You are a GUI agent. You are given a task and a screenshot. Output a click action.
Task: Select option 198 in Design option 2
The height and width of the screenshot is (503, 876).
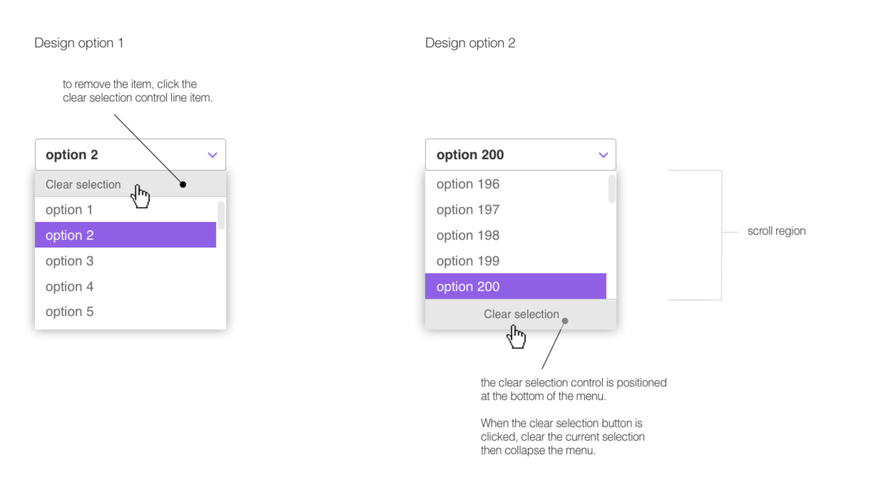[468, 235]
